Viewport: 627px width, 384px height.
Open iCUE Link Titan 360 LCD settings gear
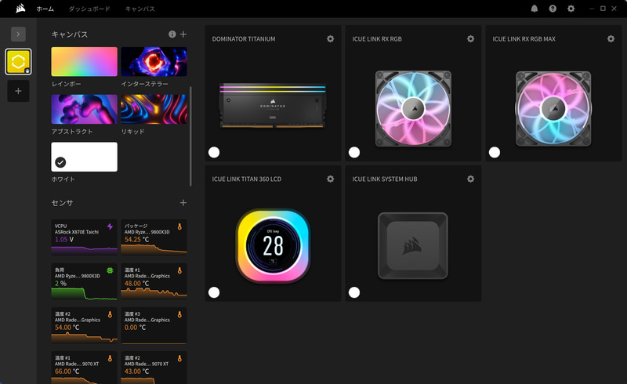(x=330, y=179)
